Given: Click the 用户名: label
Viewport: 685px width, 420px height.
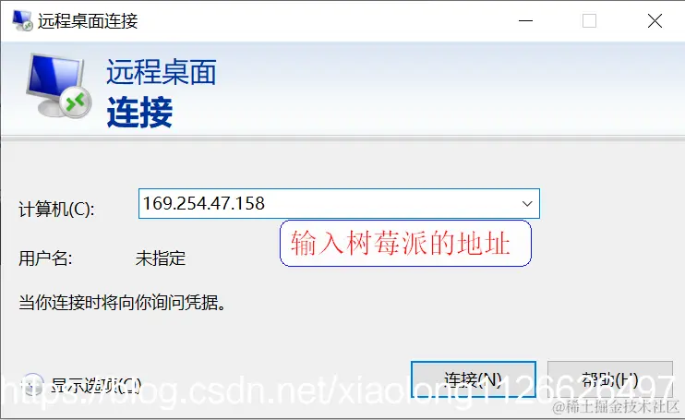Looking at the screenshot, I should pyautogui.click(x=45, y=258).
